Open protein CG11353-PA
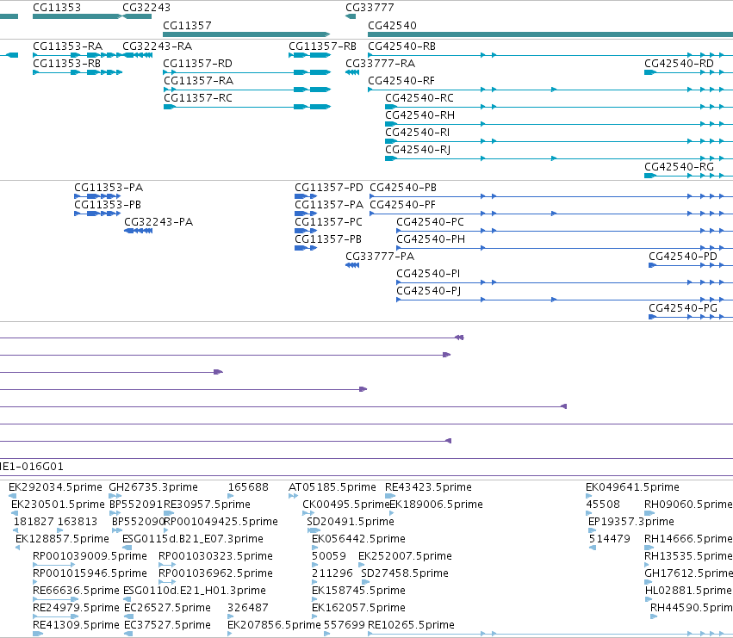This screenshot has width=733, height=638. click(109, 188)
